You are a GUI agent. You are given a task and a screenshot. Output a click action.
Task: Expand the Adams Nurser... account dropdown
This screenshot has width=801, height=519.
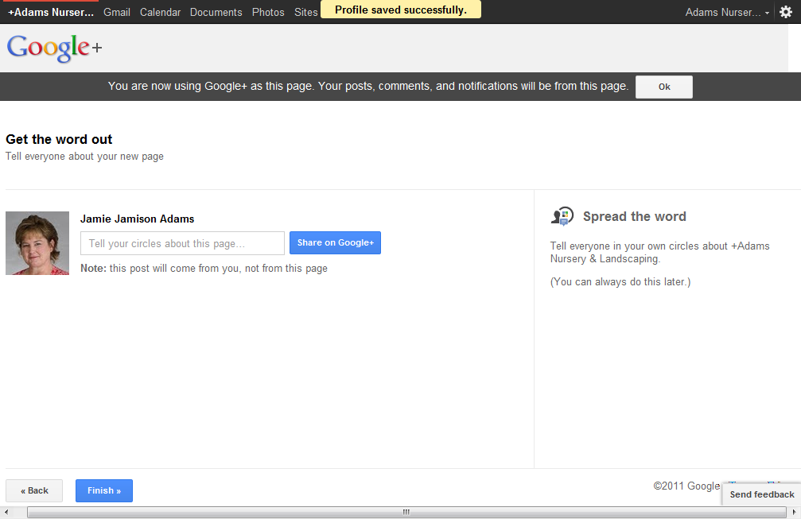pyautogui.click(x=727, y=12)
